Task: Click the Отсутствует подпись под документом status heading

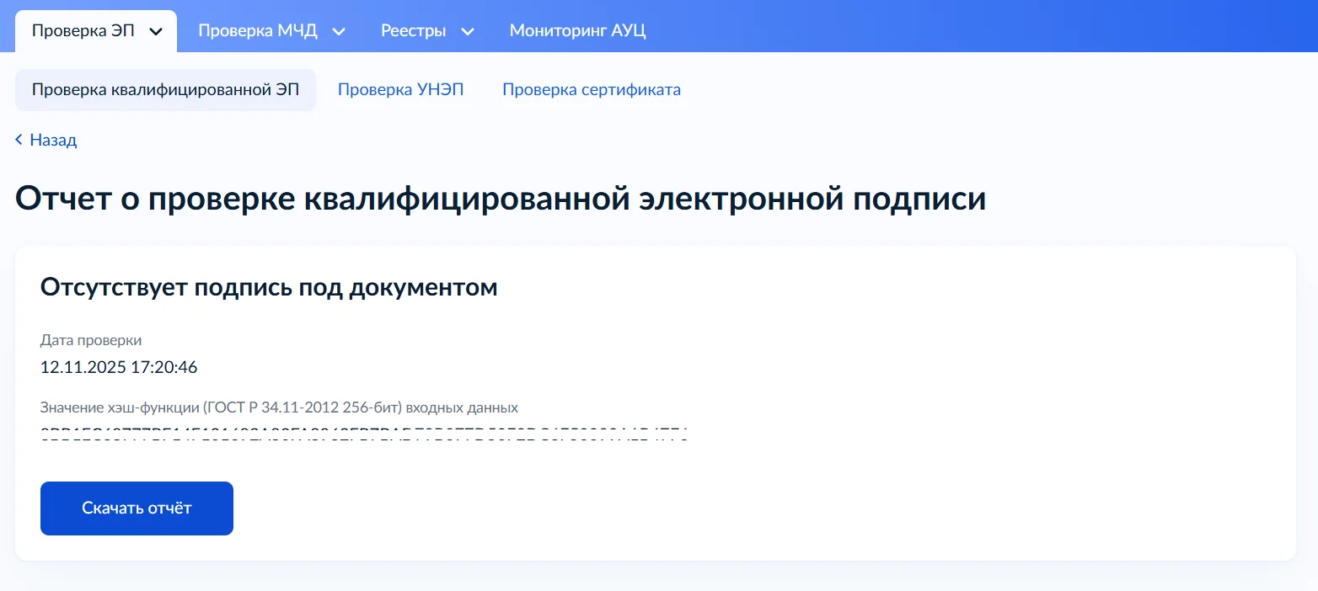Action: (x=269, y=287)
